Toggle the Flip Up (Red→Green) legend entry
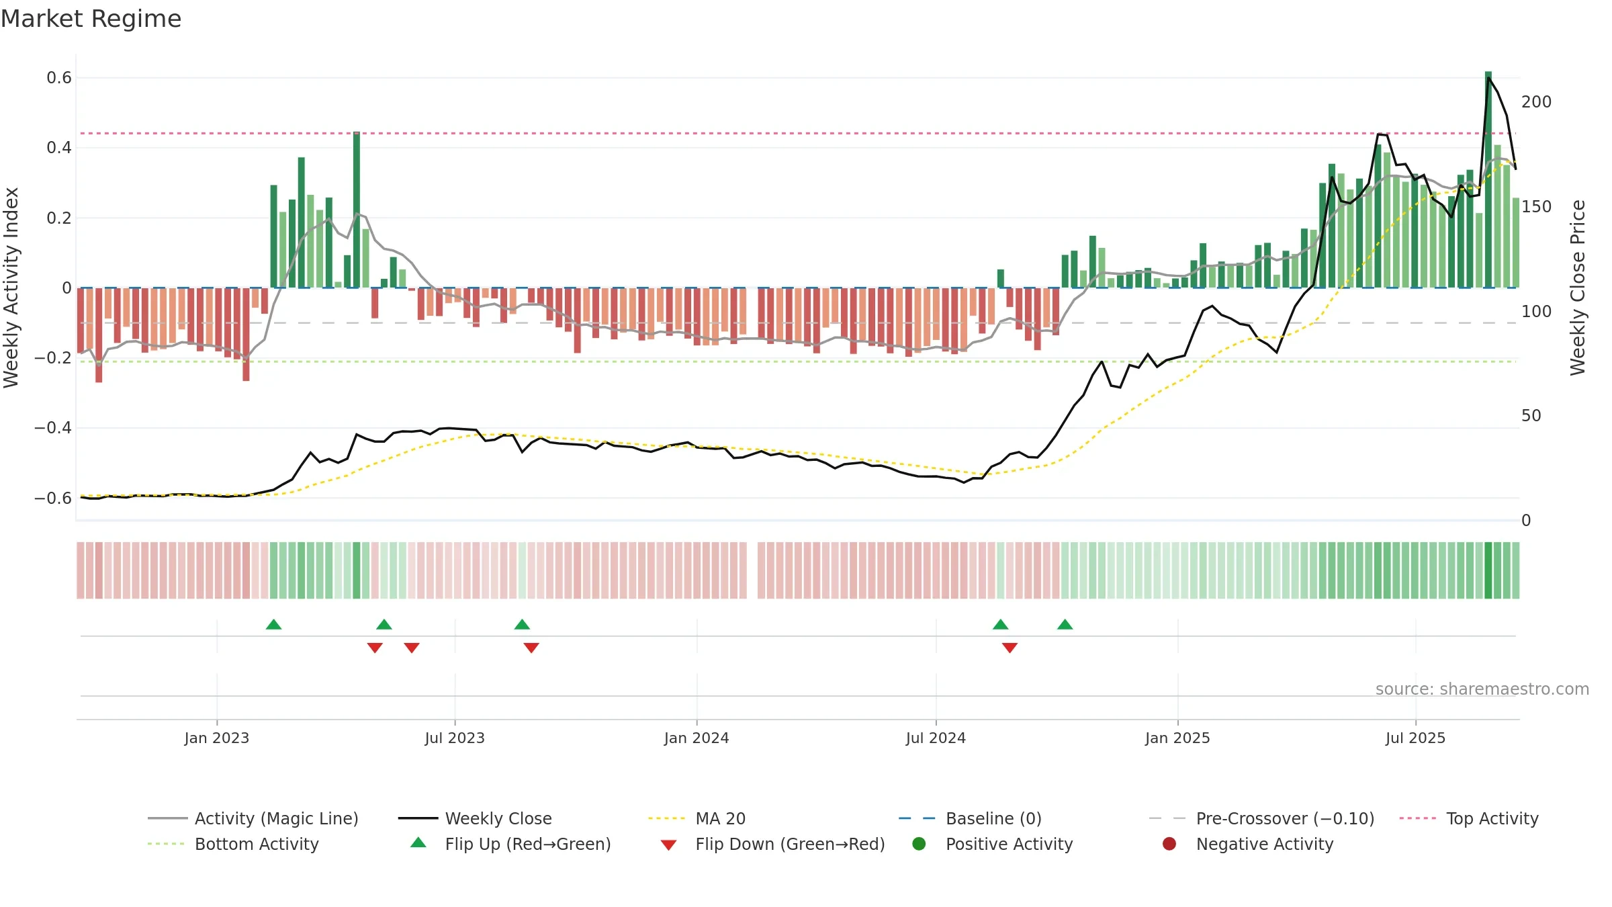Screen dimensions: 1612x907 pos(510,844)
